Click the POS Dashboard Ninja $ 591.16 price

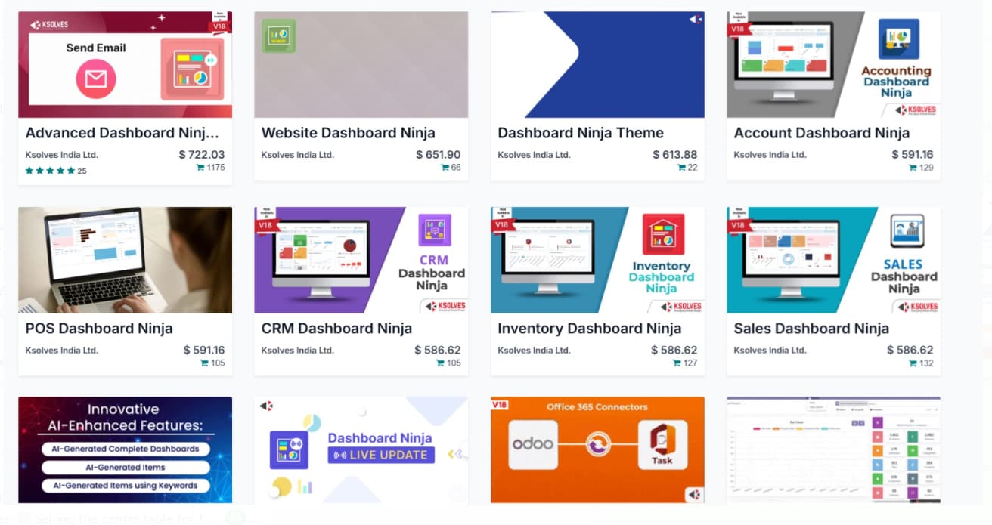(204, 351)
